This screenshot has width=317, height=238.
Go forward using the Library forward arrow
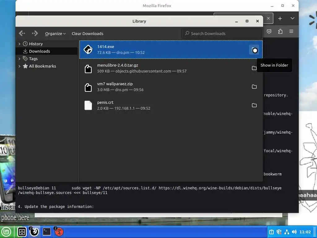click(35, 33)
